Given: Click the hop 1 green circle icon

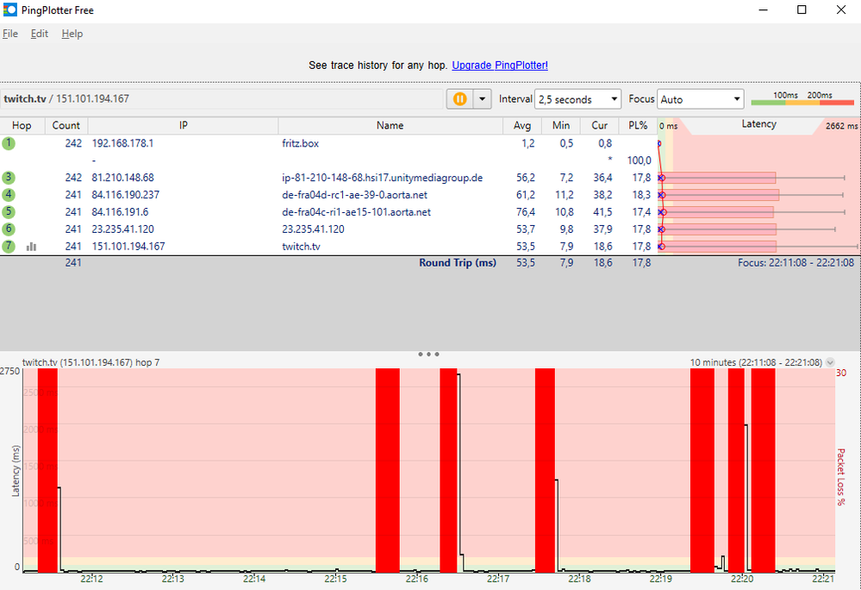Looking at the screenshot, I should (x=9, y=143).
